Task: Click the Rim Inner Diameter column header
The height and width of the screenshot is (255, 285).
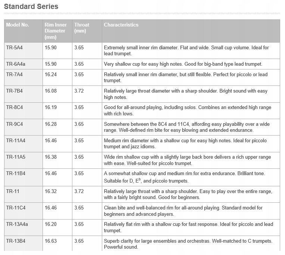Action: (x=56, y=31)
